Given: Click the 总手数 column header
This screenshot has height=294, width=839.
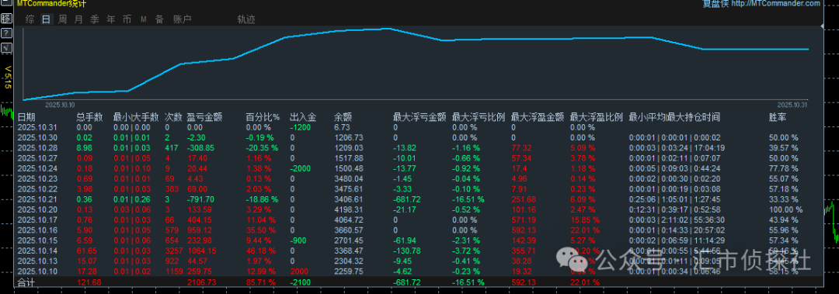Looking at the screenshot, I should pos(89,118).
